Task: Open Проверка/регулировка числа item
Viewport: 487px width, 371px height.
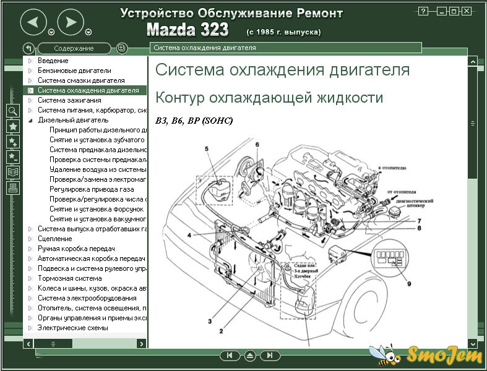Action: pos(98,199)
